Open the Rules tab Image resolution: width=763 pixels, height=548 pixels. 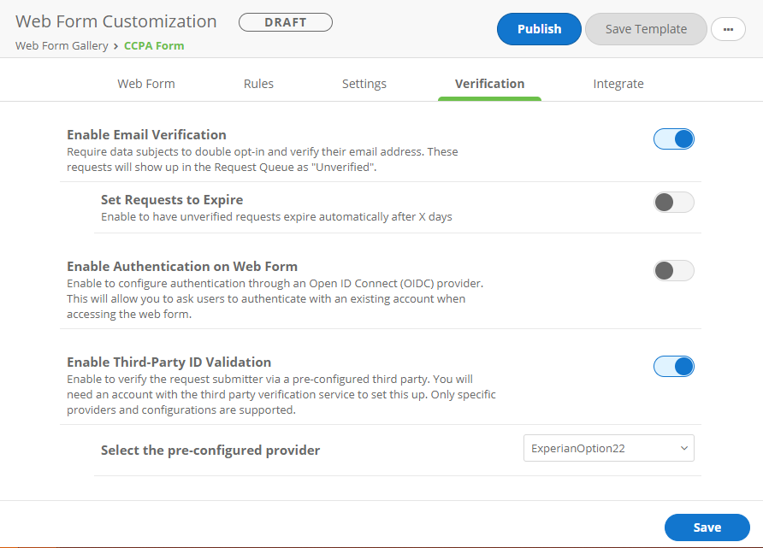(258, 84)
